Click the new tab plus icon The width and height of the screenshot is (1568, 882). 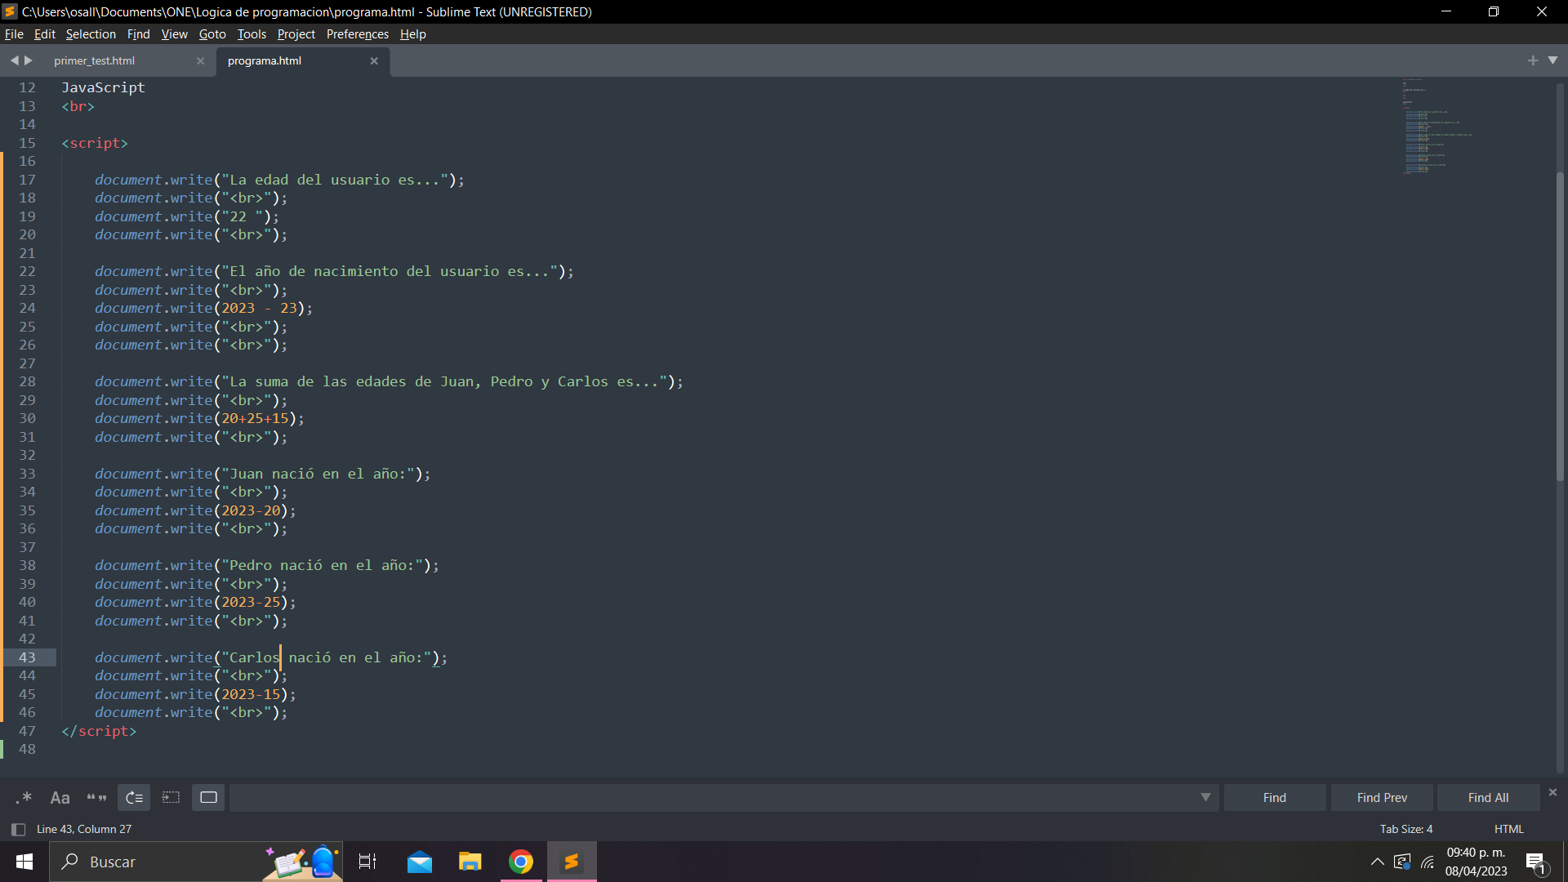(1534, 60)
